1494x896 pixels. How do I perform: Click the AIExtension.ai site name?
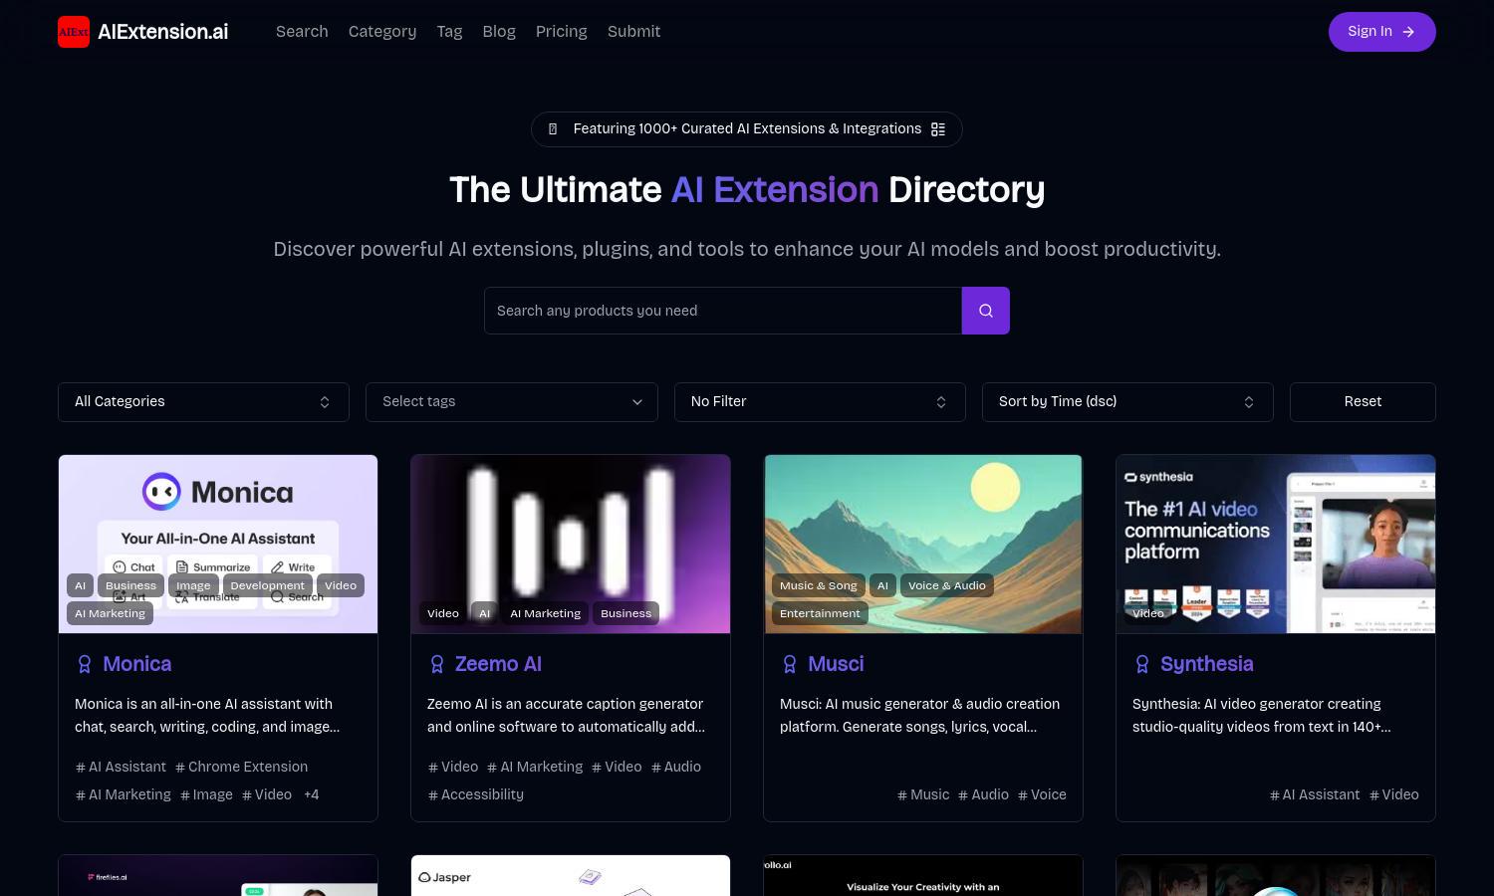click(163, 32)
